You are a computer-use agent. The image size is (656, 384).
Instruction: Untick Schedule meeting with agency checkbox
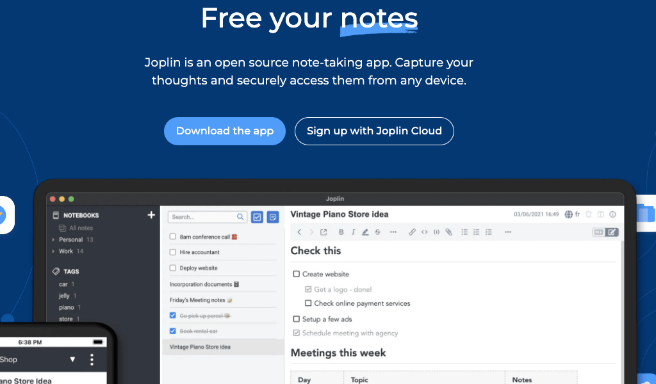[x=296, y=333]
